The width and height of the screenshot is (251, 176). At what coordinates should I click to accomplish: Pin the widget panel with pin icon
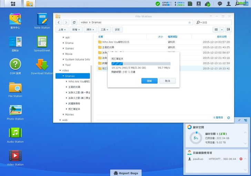pos(239,120)
